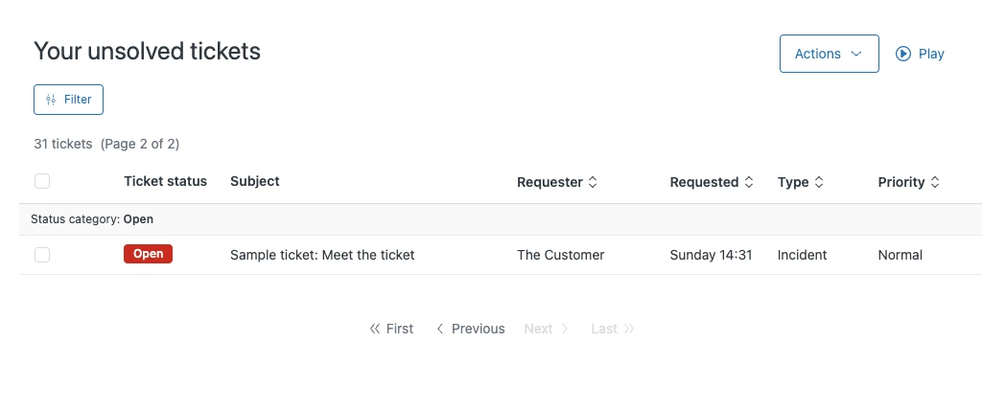
Task: Open the Filter button
Action: (69, 100)
